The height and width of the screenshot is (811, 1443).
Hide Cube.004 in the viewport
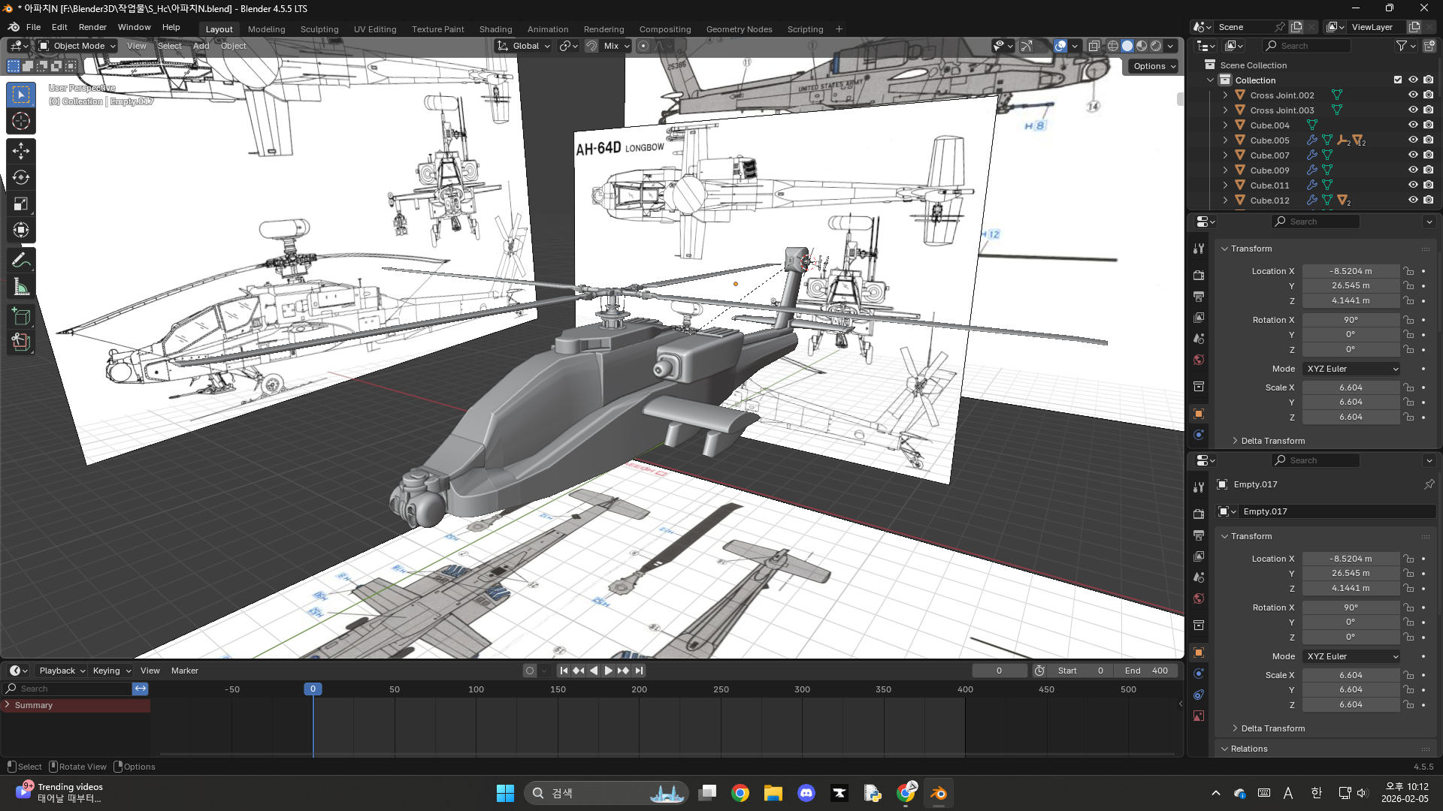(x=1413, y=125)
